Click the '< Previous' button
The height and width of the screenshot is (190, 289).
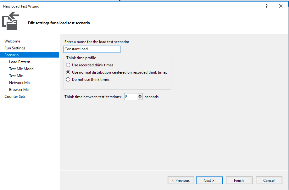coord(181,180)
